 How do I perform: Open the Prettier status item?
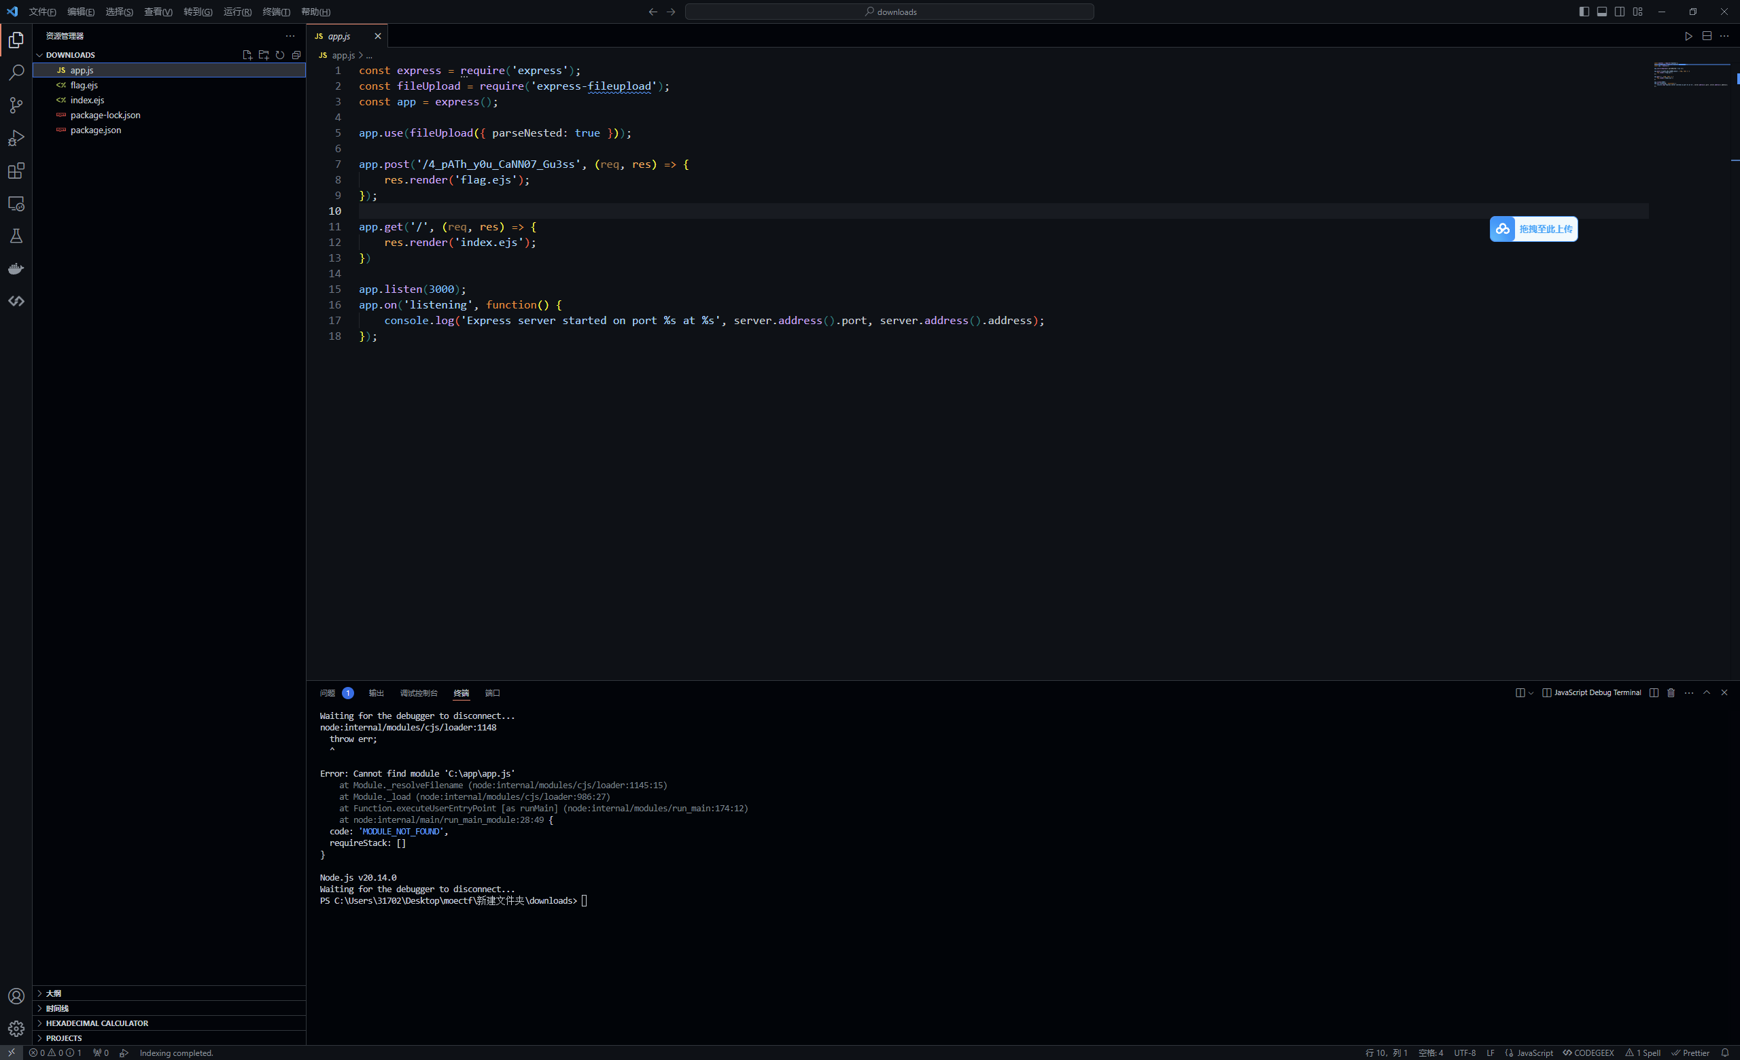1690,1053
